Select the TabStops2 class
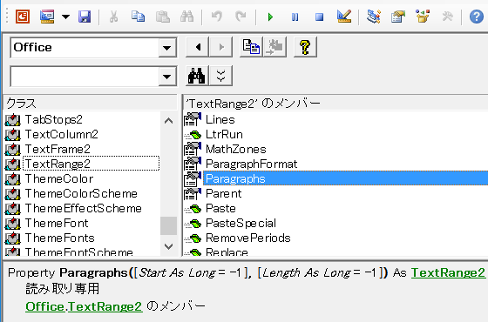Image resolution: width=488 pixels, height=322 pixels. (x=53, y=119)
